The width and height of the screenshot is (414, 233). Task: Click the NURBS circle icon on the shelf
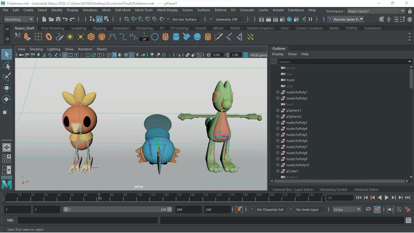(155, 37)
